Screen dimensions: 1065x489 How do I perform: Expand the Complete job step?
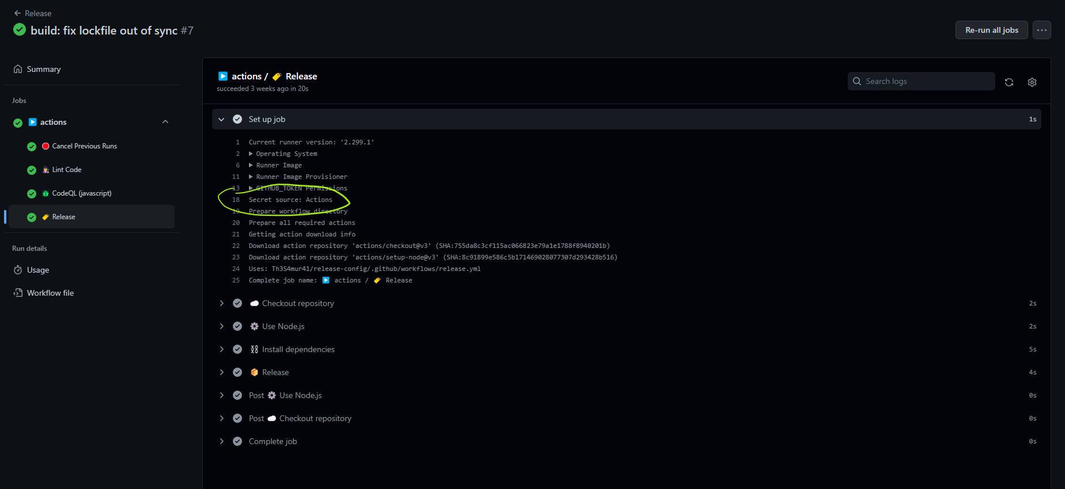(x=221, y=441)
